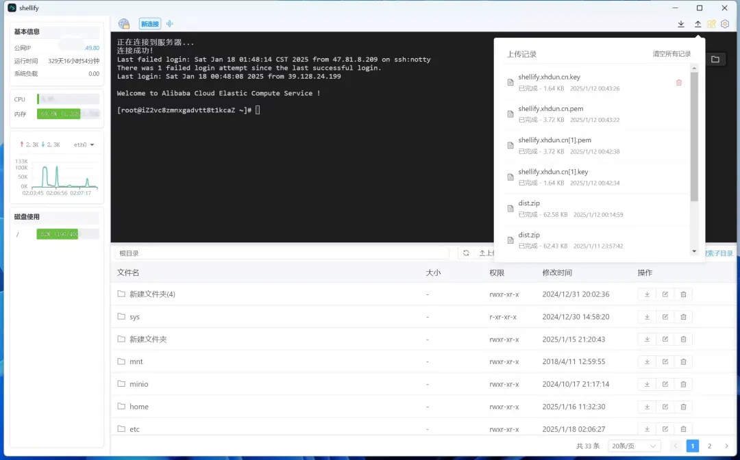
Task: Open the 20条/页 page size dropdown
Action: point(634,446)
